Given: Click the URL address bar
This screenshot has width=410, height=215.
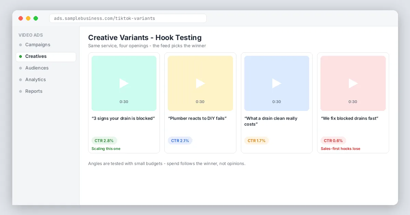Looking at the screenshot, I should point(128,18).
